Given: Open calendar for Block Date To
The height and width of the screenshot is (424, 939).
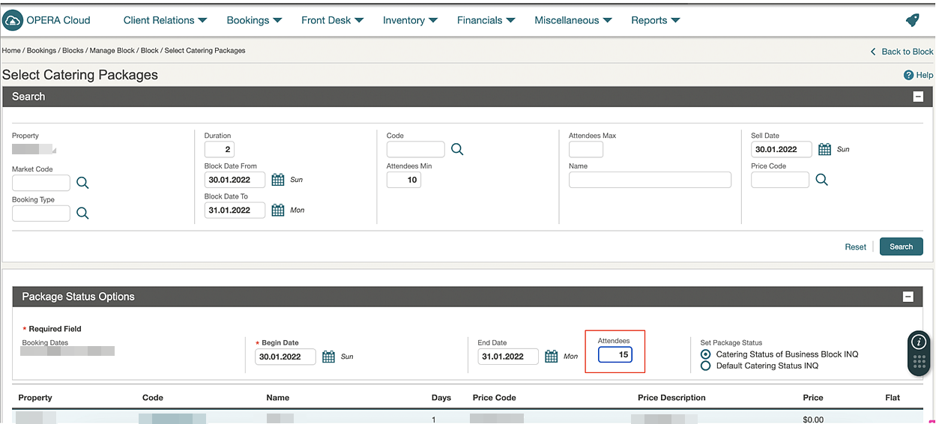Looking at the screenshot, I should [x=278, y=211].
